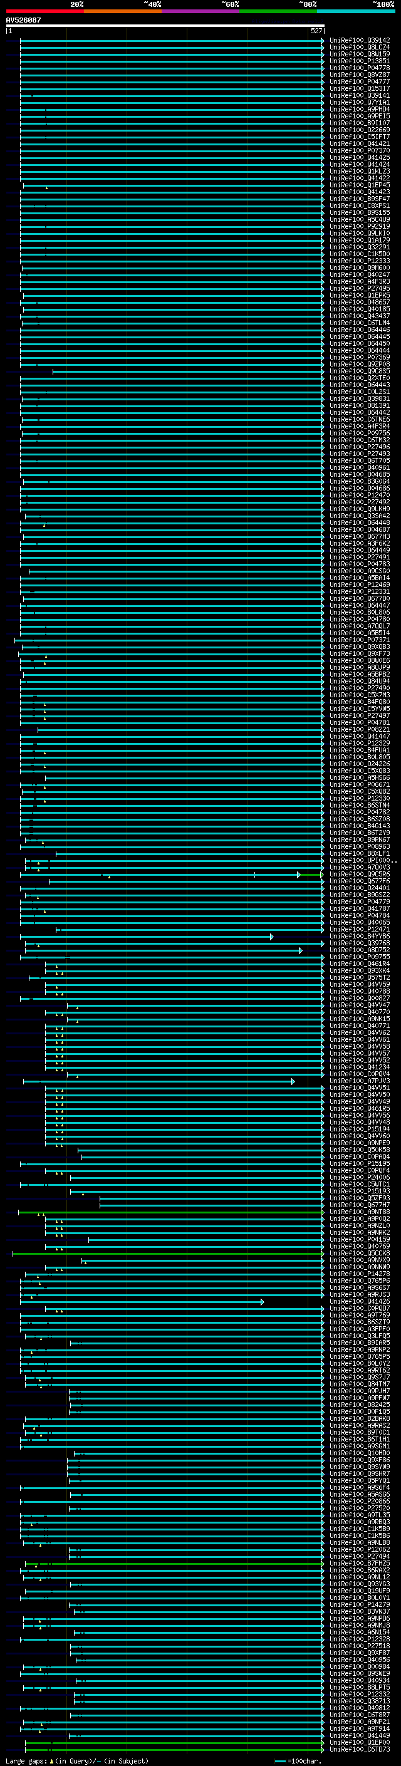Select label UniRef100_P04784
This screenshot has width=401, height=1766.
pyautogui.click(x=360, y=915)
